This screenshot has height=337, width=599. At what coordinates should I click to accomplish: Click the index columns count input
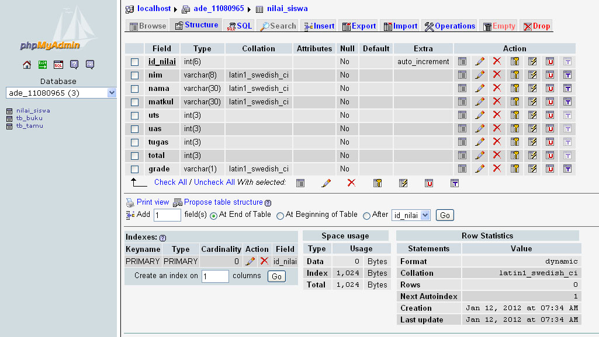215,276
